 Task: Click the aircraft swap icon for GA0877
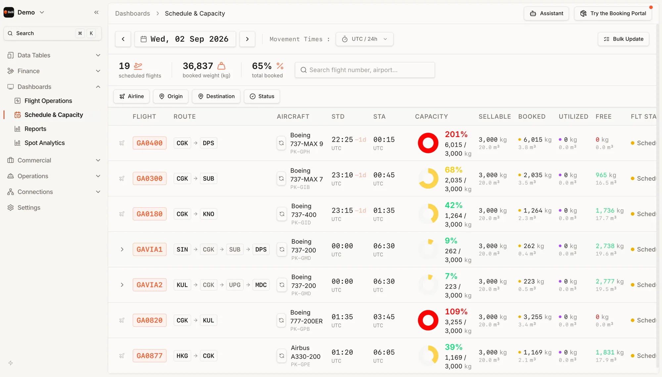tap(282, 355)
